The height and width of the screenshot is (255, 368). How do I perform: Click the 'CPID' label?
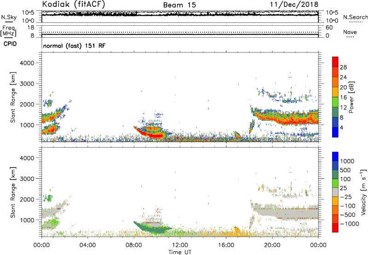tap(10, 44)
